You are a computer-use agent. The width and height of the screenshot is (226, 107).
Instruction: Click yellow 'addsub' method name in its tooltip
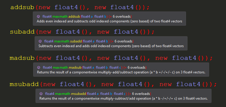coord(74,17)
